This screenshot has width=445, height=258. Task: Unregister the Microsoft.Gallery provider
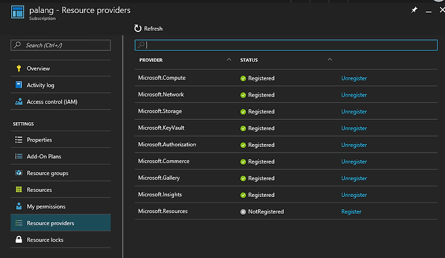tap(354, 178)
